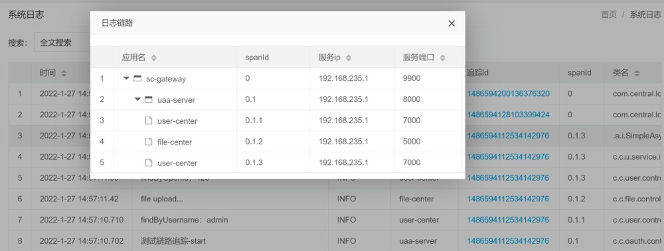Click 系统日志 breadcrumb item
Image resolution: width=664 pixels, height=251 pixels.
pyautogui.click(x=645, y=15)
